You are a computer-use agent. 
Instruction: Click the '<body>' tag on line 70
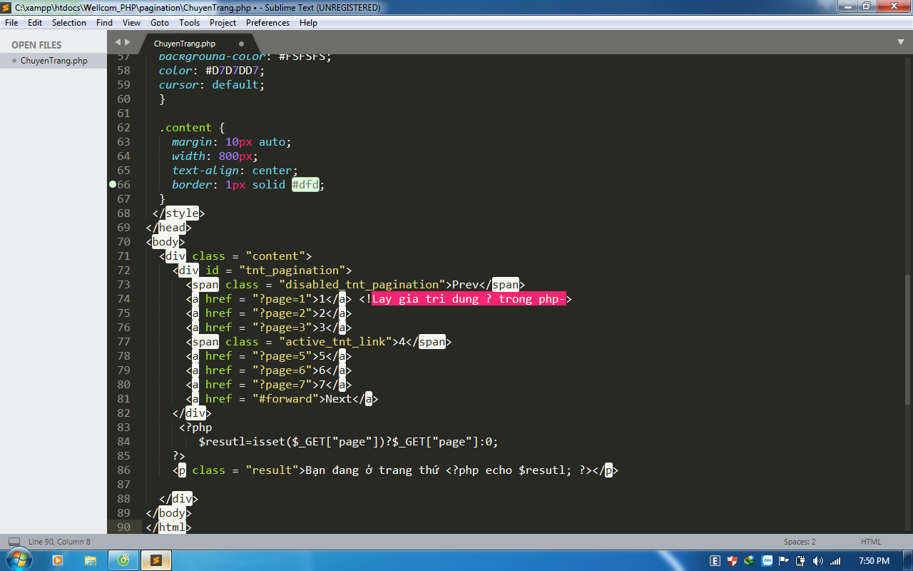point(165,242)
